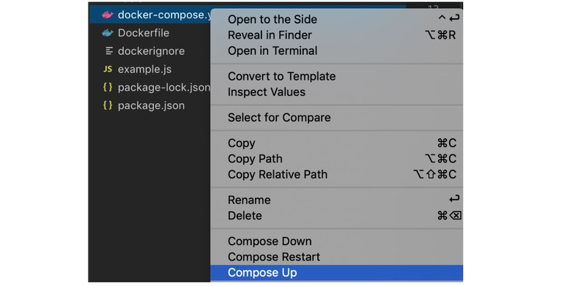Click the dockerignore text file icon
The image size is (586, 286).
[108, 50]
